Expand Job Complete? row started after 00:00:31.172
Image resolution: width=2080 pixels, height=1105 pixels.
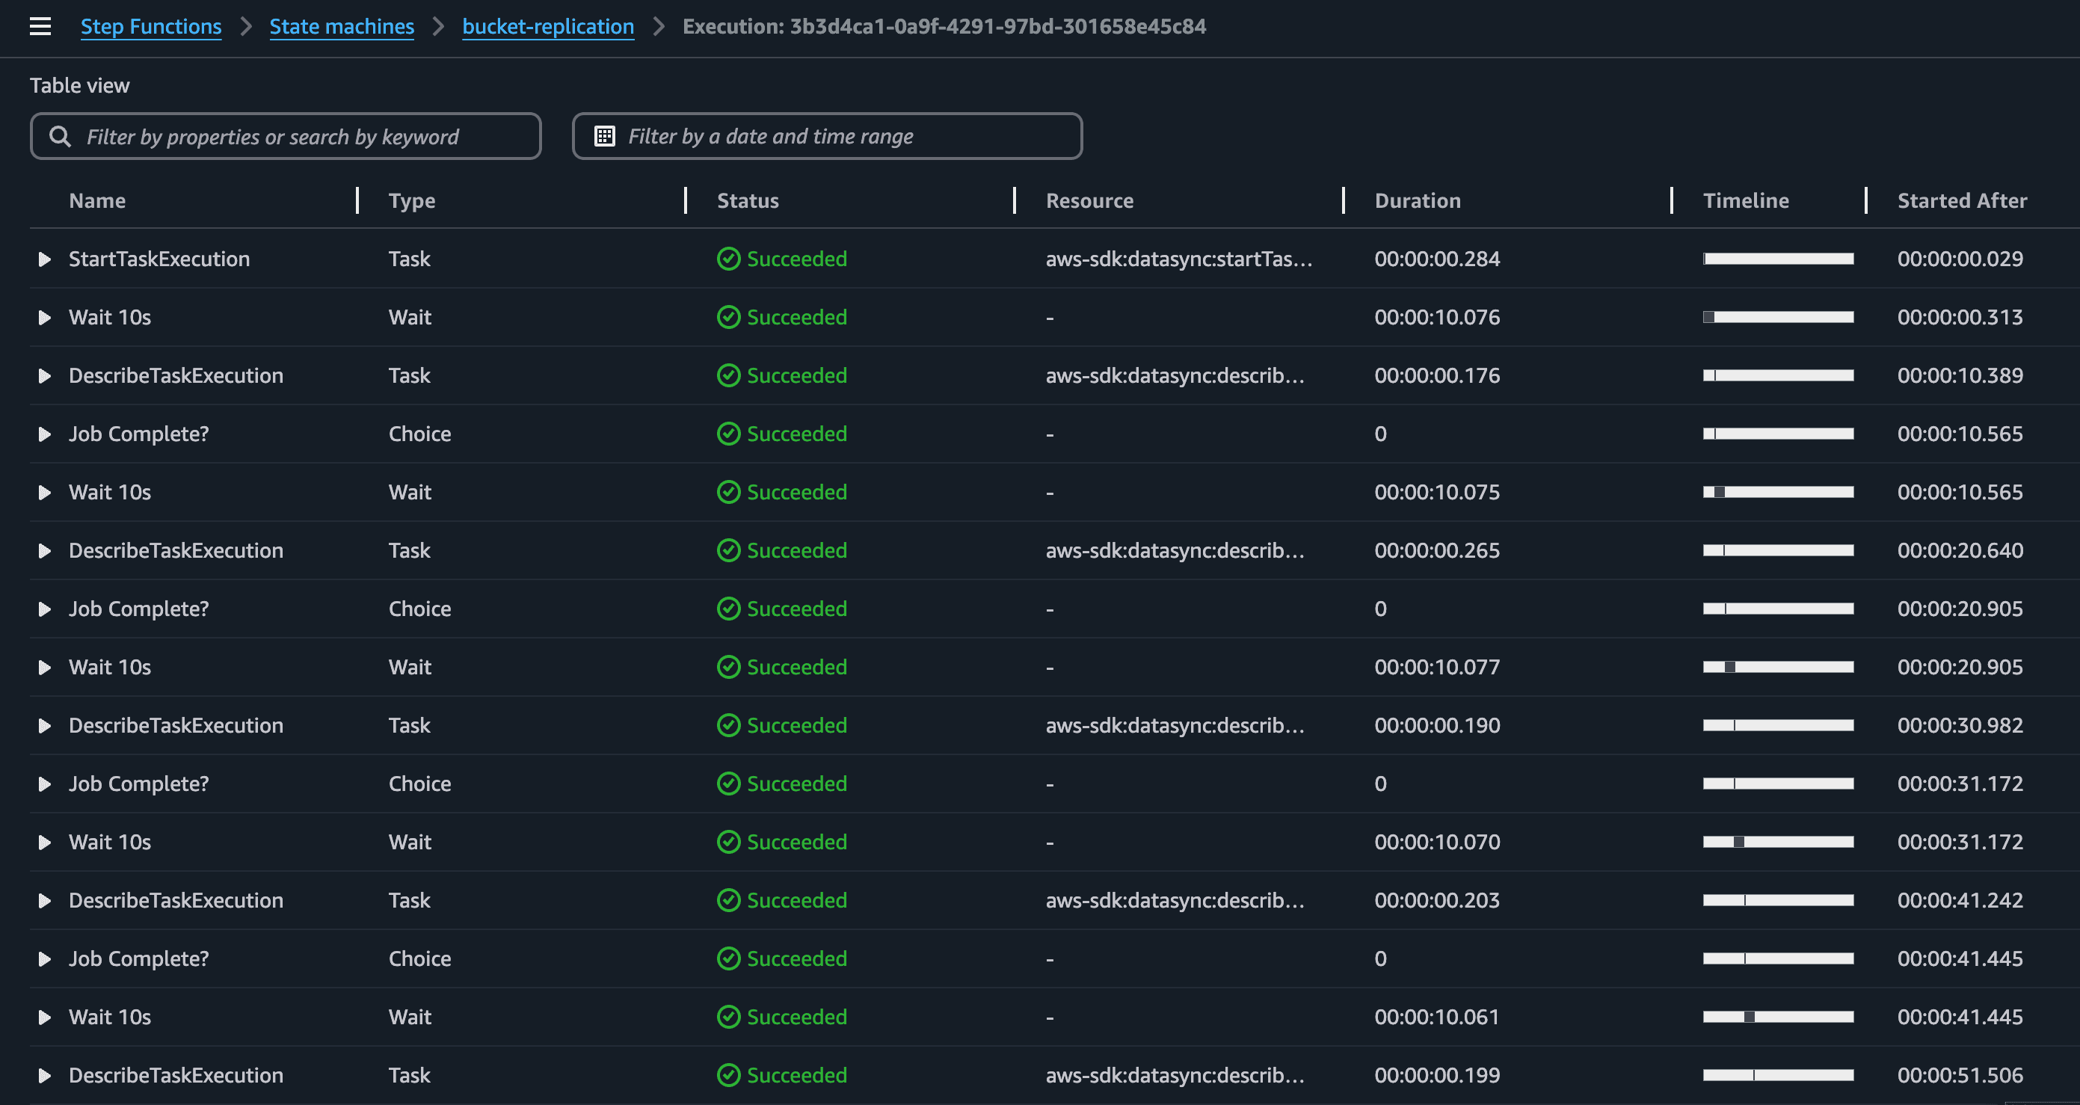[44, 784]
